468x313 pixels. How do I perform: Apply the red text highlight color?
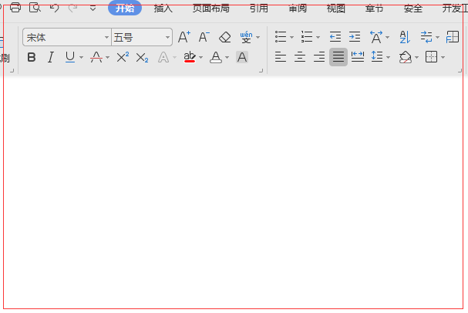coord(190,57)
